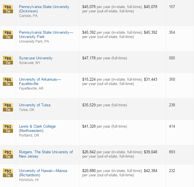Click the #92 Tie badge beside Rutgers
194x187 pixels.
pos(8,154)
